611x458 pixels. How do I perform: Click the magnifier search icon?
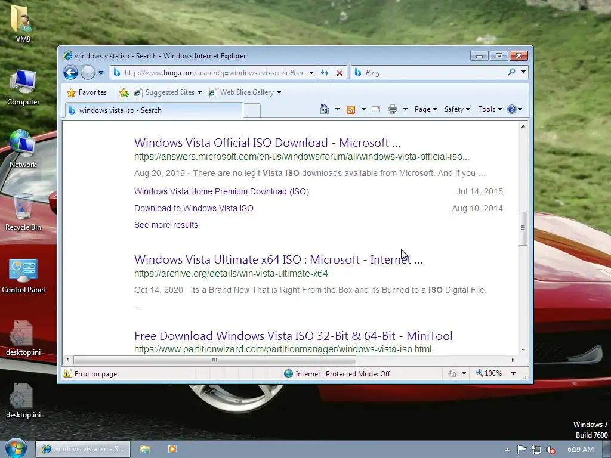[x=511, y=72]
